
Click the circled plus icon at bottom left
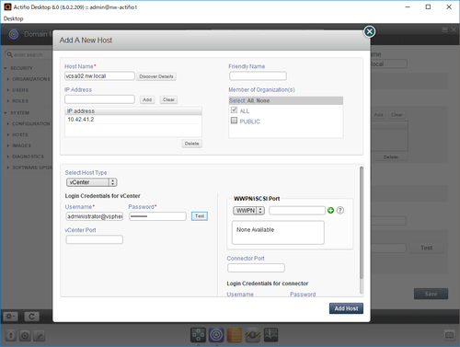click(x=25, y=335)
